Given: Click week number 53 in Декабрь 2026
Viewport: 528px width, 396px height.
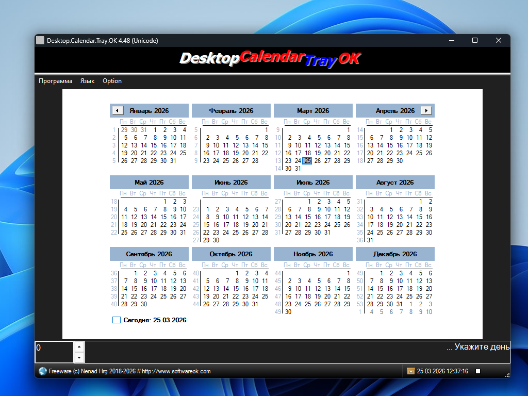Looking at the screenshot, I should pos(360,304).
